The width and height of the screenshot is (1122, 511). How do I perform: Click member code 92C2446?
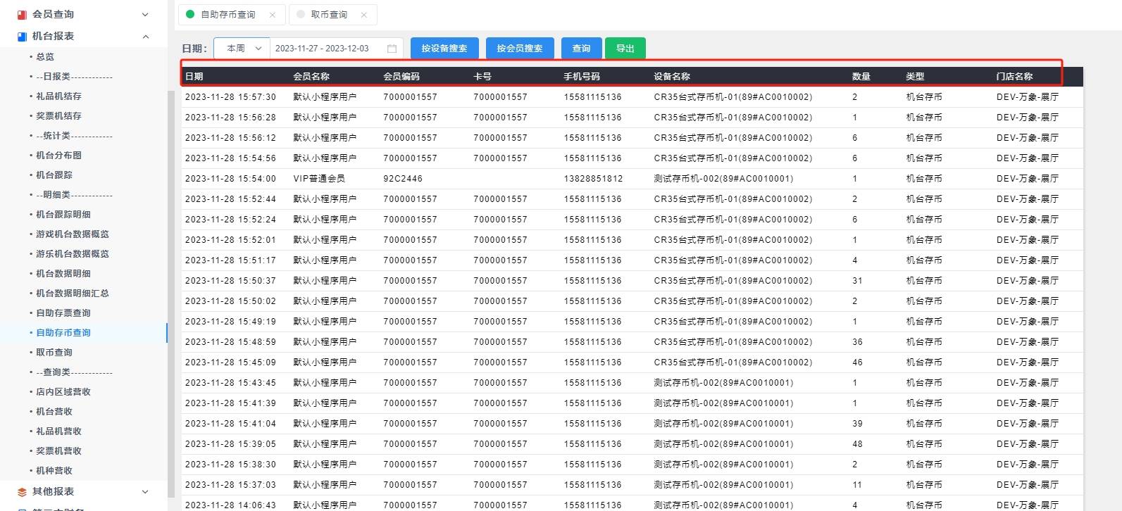click(x=403, y=179)
